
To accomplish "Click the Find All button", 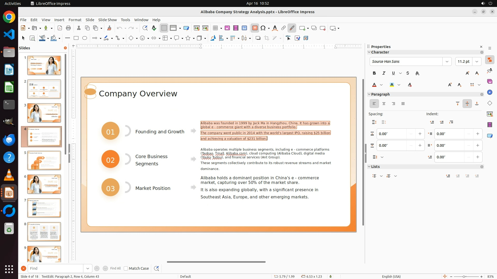I will click(115, 268).
